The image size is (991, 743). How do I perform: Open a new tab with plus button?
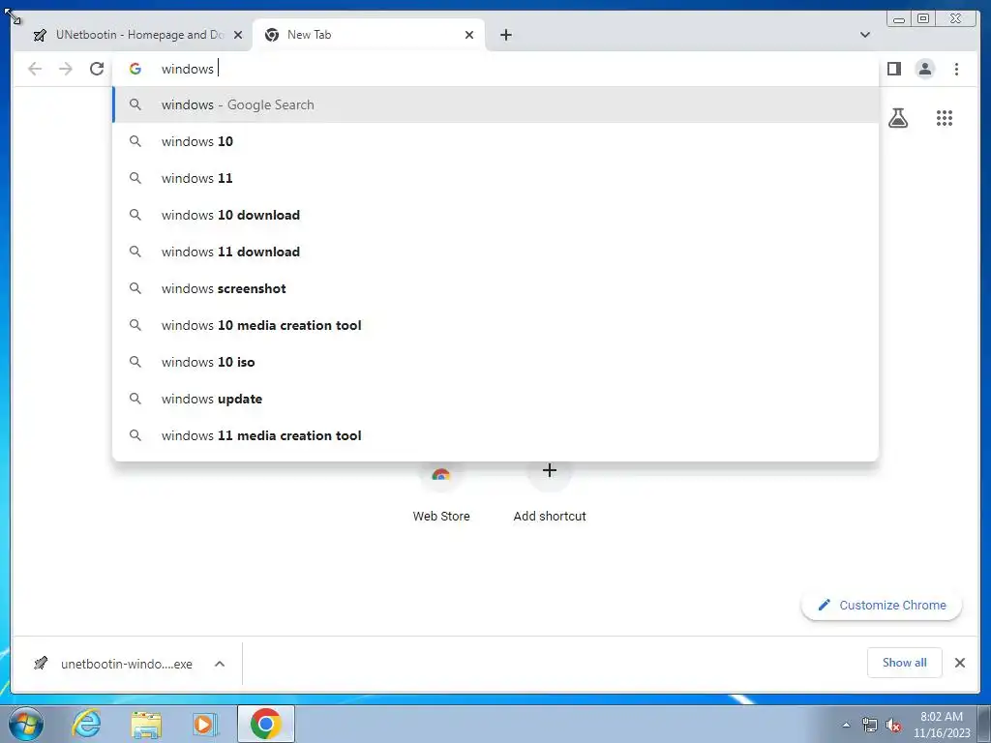505,35
